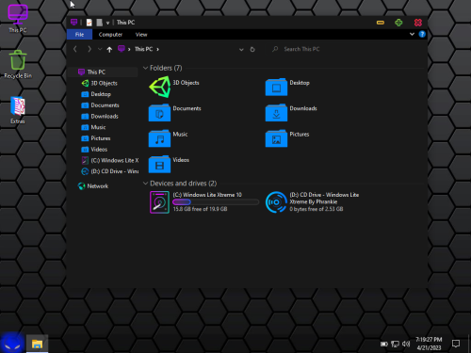The height and width of the screenshot is (353, 471).
Task: Check battery status in system tray
Action: [x=384, y=345]
